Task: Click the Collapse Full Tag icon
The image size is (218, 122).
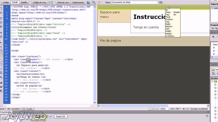Action: [1, 18]
